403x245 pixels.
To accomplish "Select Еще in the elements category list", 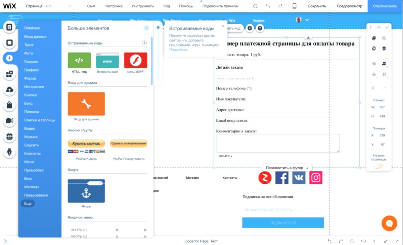I will pos(27,203).
